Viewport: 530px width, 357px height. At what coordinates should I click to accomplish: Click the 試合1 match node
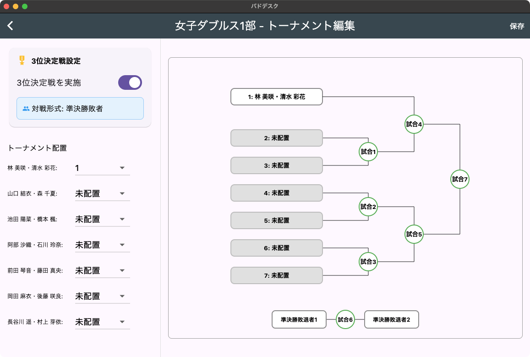click(368, 152)
